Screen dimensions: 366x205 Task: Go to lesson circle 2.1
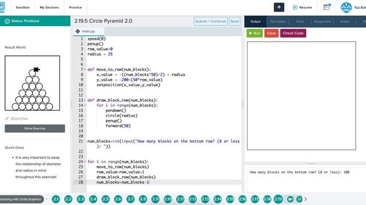[x=56, y=199]
